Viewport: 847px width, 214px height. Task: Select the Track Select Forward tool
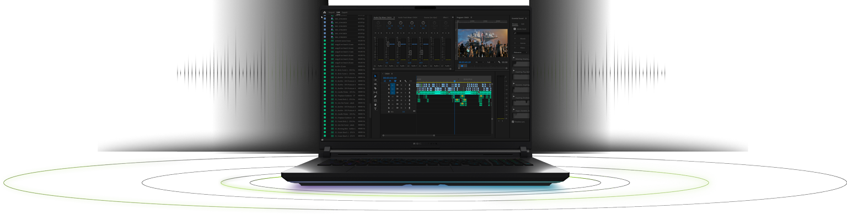click(x=376, y=80)
